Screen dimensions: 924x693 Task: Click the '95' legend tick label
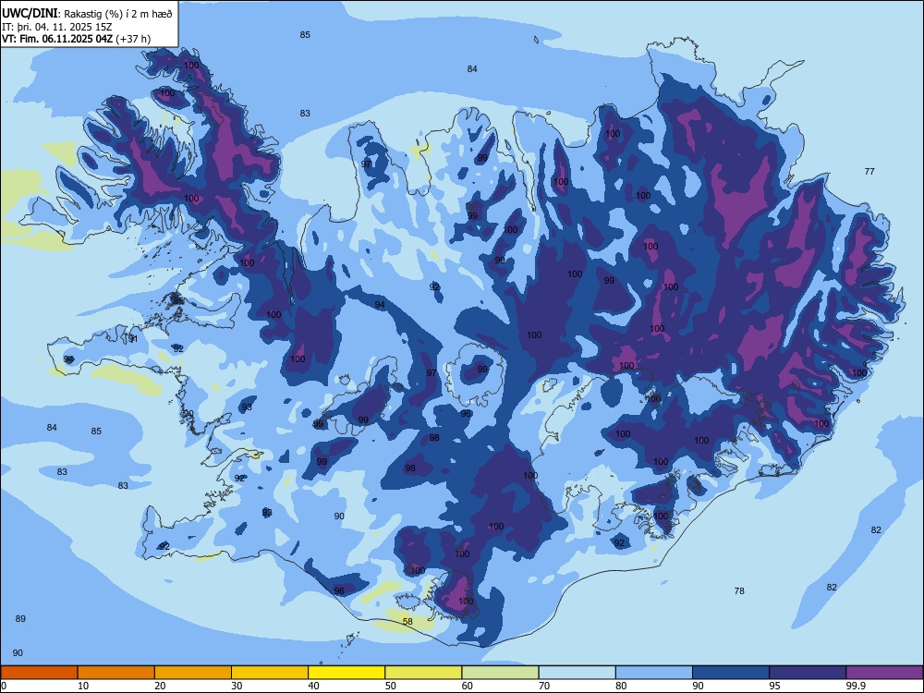point(773,686)
